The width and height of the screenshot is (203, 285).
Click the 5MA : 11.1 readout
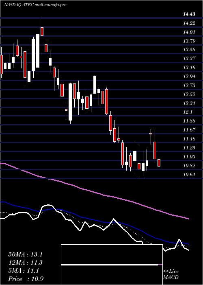[x=24, y=271]
